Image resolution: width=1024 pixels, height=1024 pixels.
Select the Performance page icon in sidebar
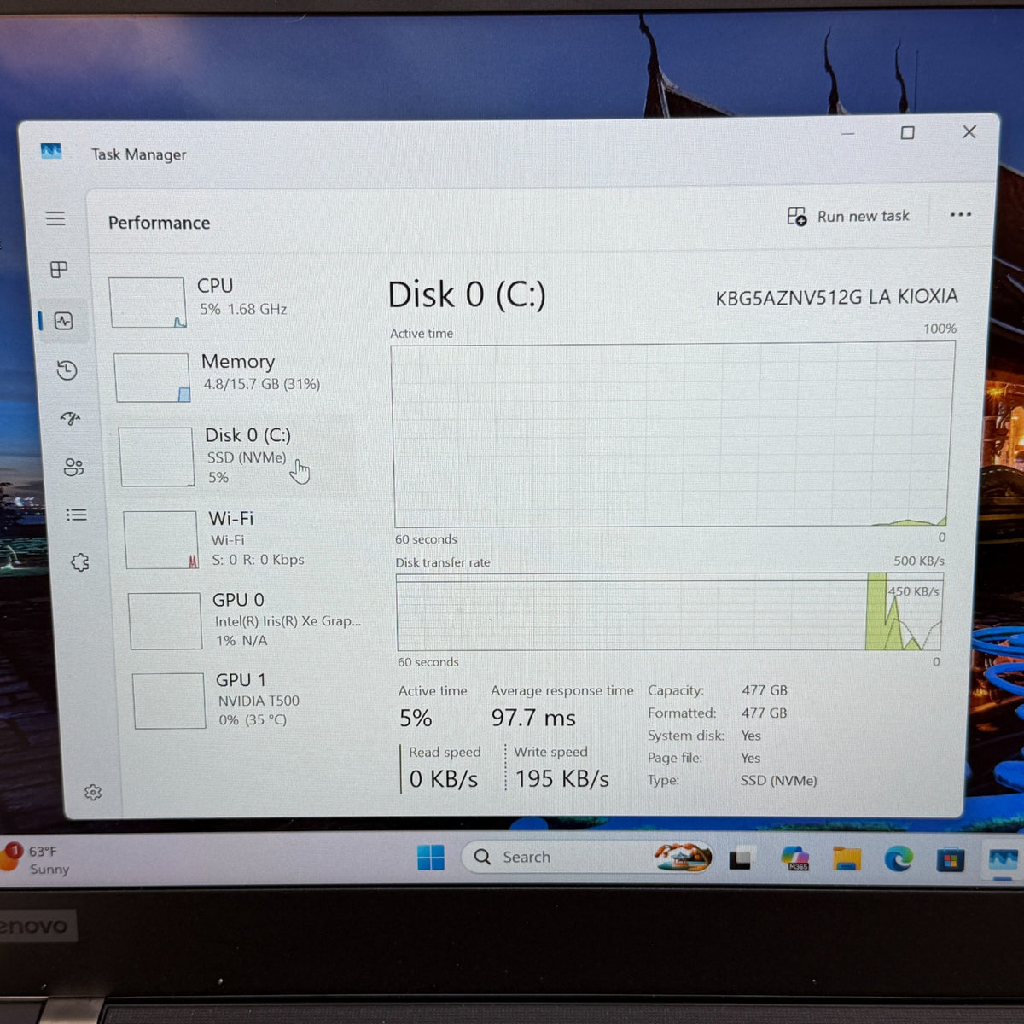point(63,321)
